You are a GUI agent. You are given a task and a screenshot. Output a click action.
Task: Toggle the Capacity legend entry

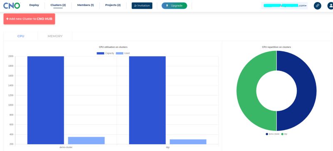pos(105,53)
